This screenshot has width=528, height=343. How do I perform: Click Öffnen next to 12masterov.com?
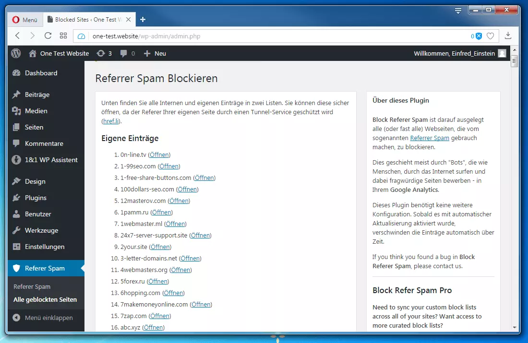pos(179,201)
